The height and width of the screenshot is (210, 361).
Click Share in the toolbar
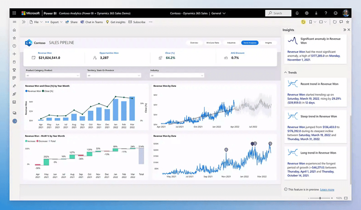point(72,22)
